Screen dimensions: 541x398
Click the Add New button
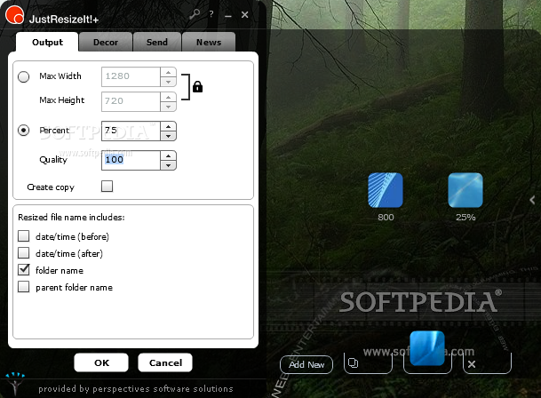tap(306, 364)
